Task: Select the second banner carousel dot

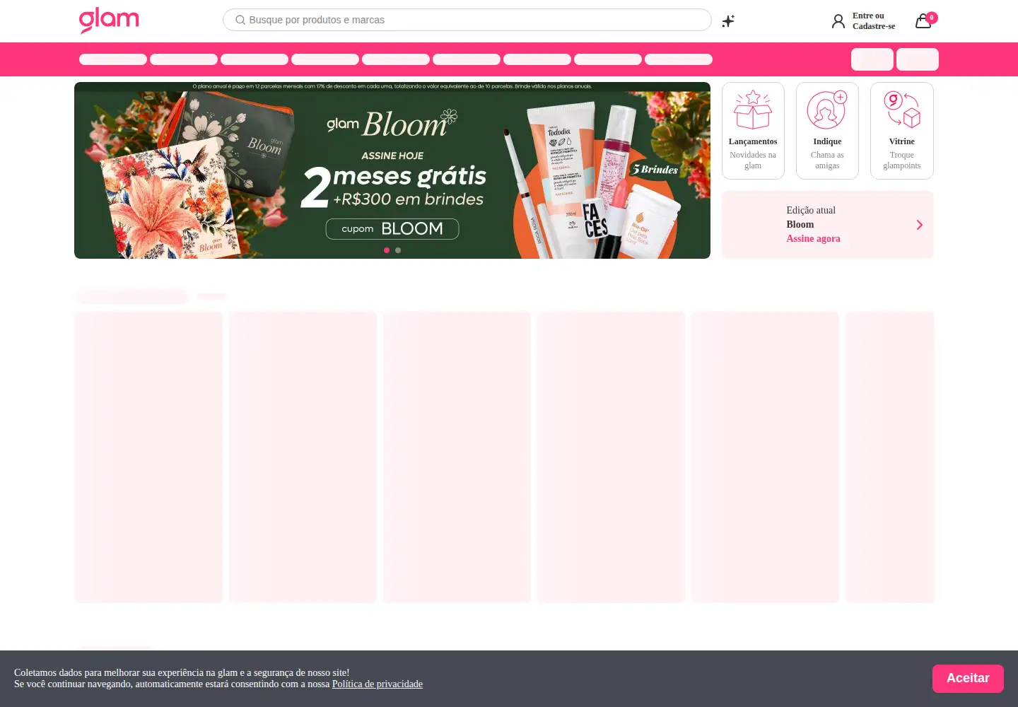Action: (398, 250)
